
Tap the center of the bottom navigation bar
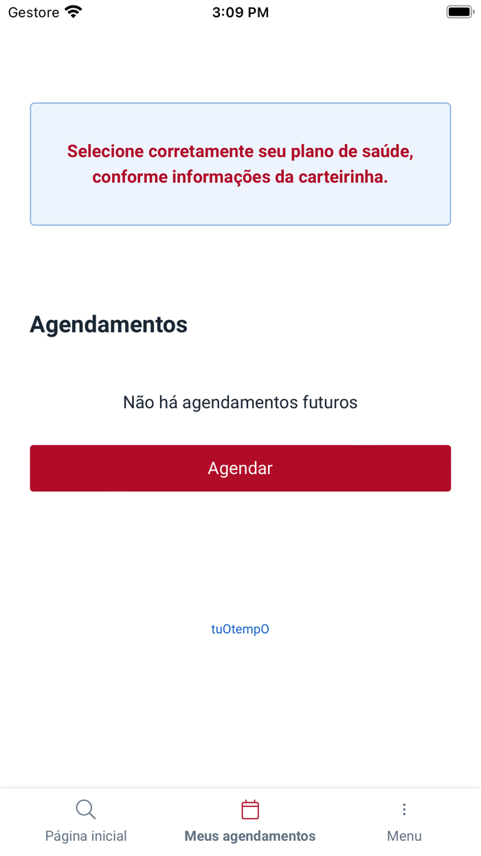click(240, 820)
